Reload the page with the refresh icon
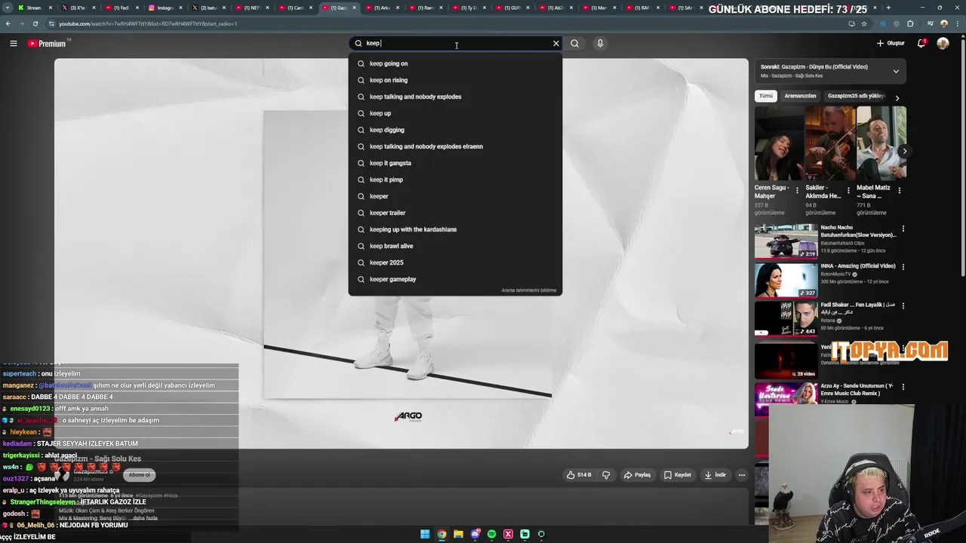 (x=35, y=23)
